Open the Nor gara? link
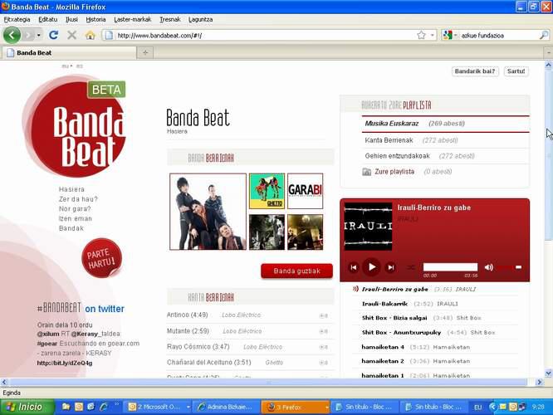The image size is (553, 415). pos(75,208)
